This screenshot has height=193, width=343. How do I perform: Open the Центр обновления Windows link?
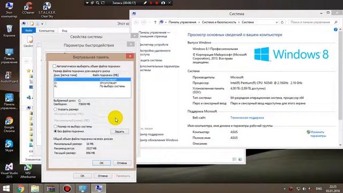(x=159, y=140)
